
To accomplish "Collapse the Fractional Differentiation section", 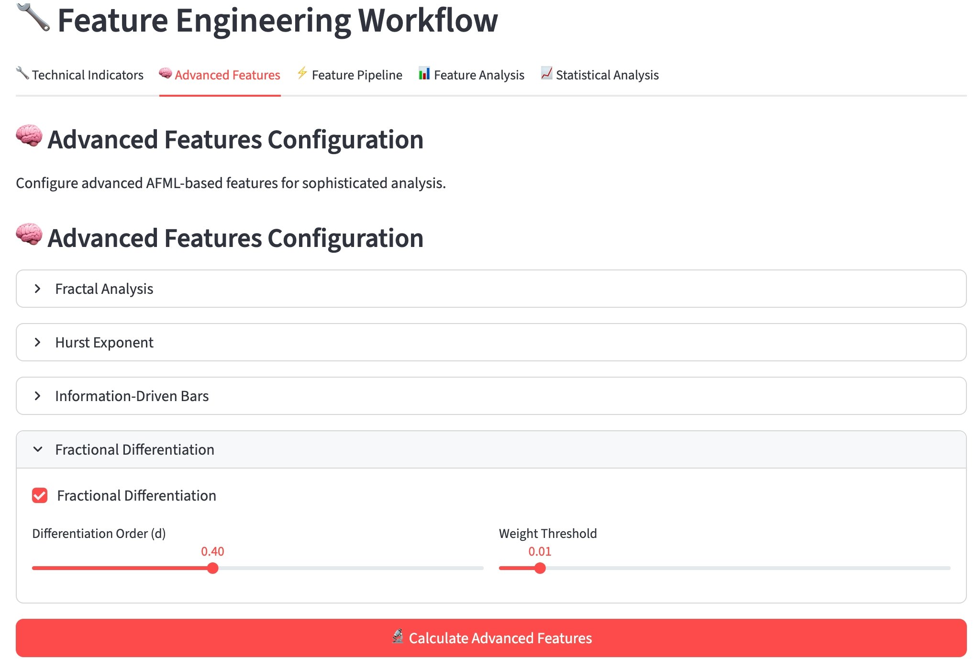I will pyautogui.click(x=134, y=449).
